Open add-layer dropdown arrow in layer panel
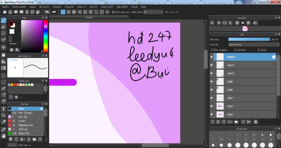 click(x=232, y=122)
